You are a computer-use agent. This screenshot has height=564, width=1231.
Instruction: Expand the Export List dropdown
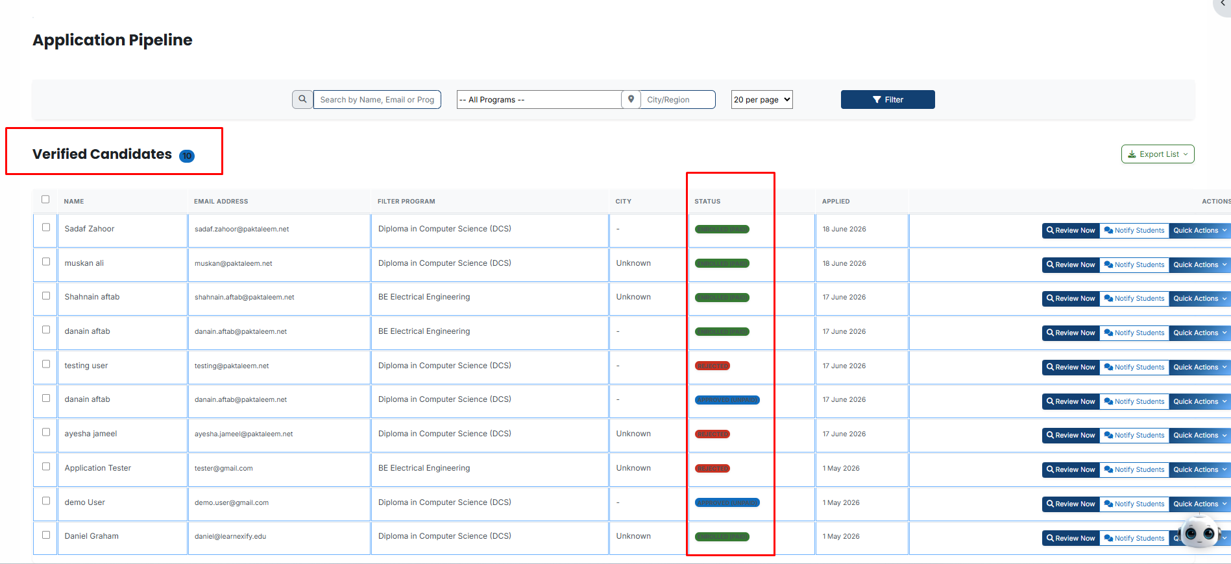(1158, 154)
